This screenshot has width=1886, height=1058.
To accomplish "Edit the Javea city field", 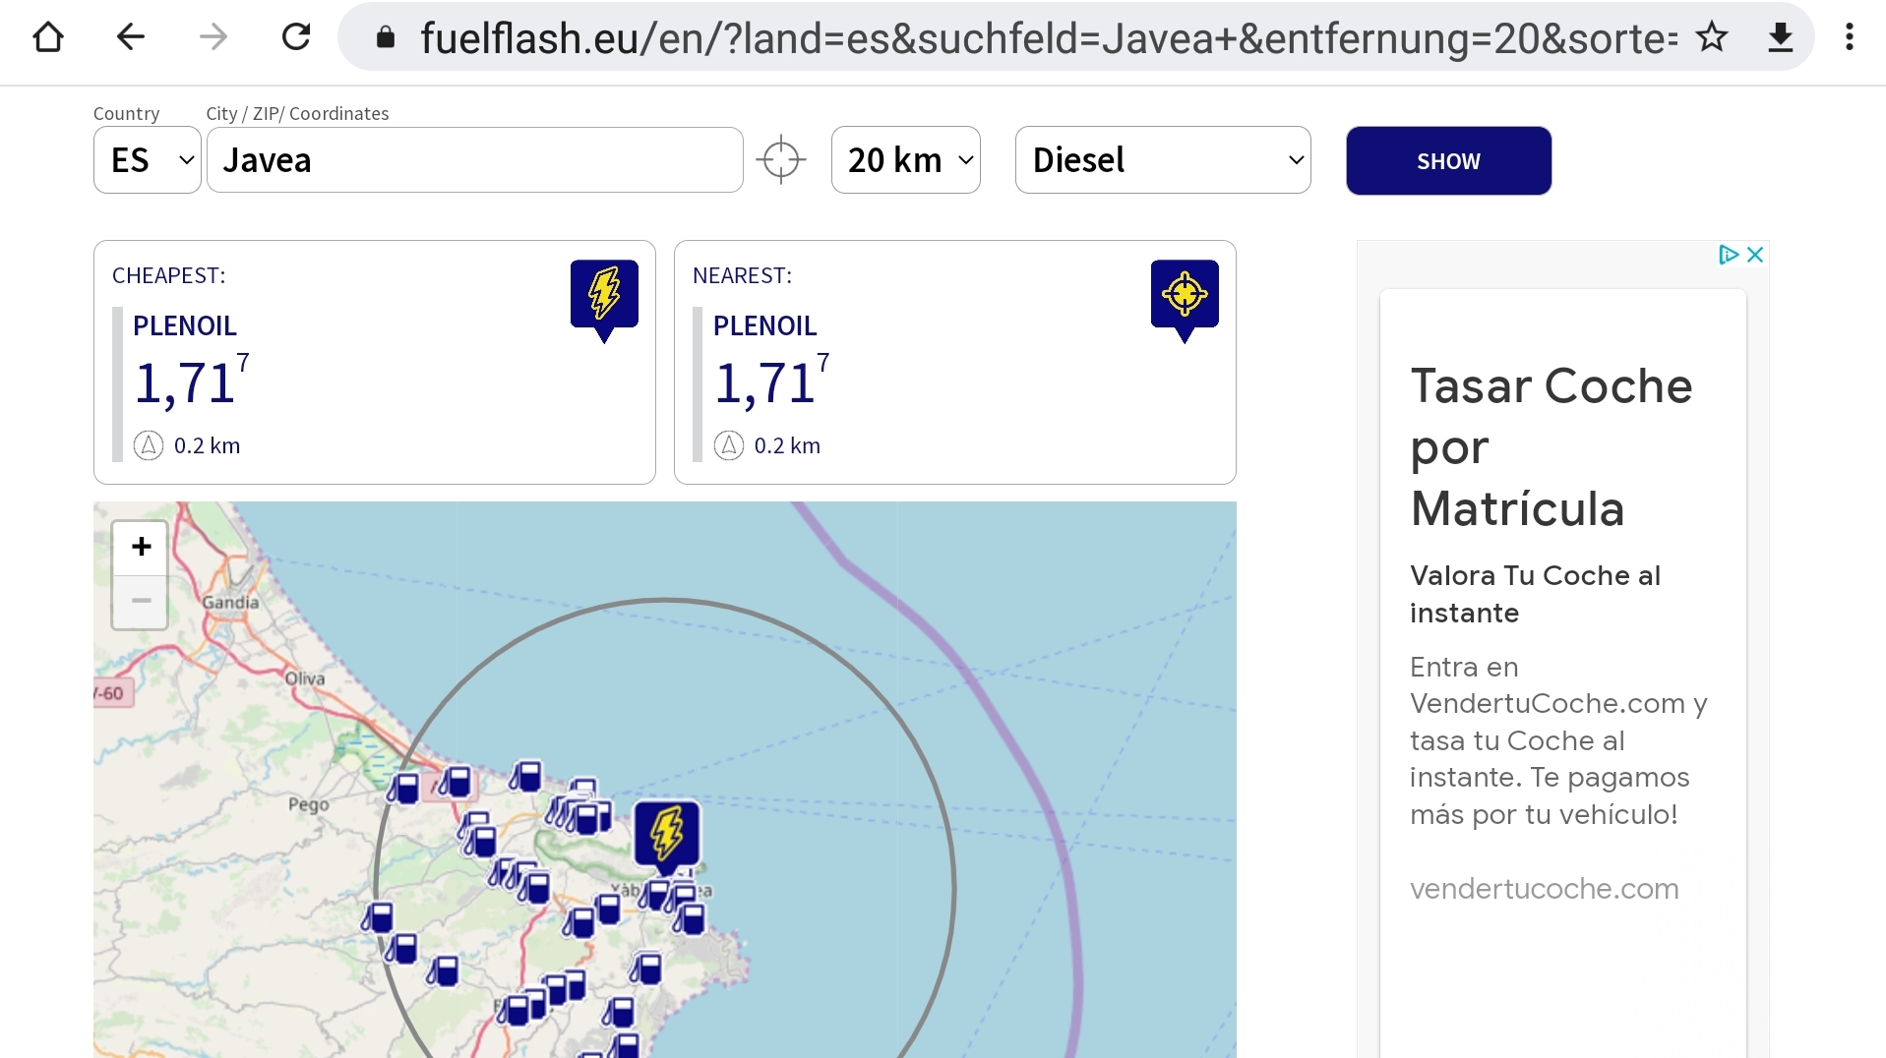I will click(x=475, y=159).
